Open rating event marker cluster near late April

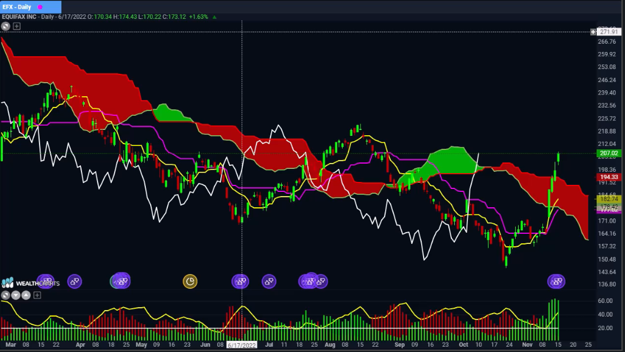121,281
